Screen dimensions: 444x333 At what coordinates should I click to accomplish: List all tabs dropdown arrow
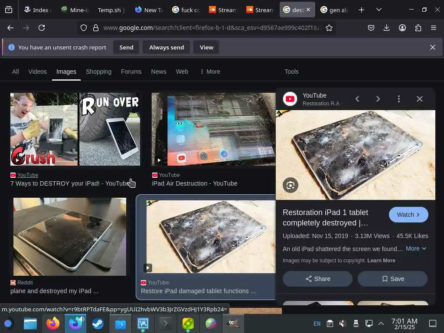pyautogui.click(x=379, y=10)
